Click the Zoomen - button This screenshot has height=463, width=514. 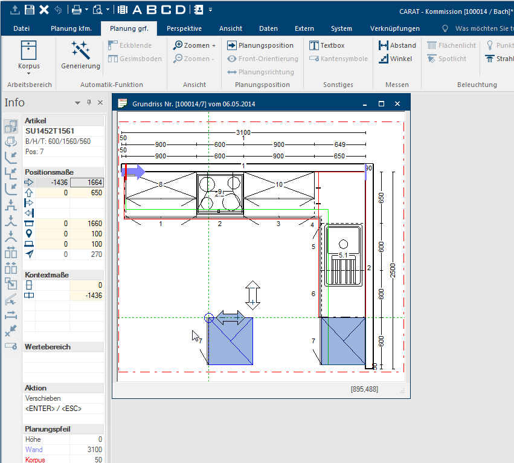click(194, 59)
